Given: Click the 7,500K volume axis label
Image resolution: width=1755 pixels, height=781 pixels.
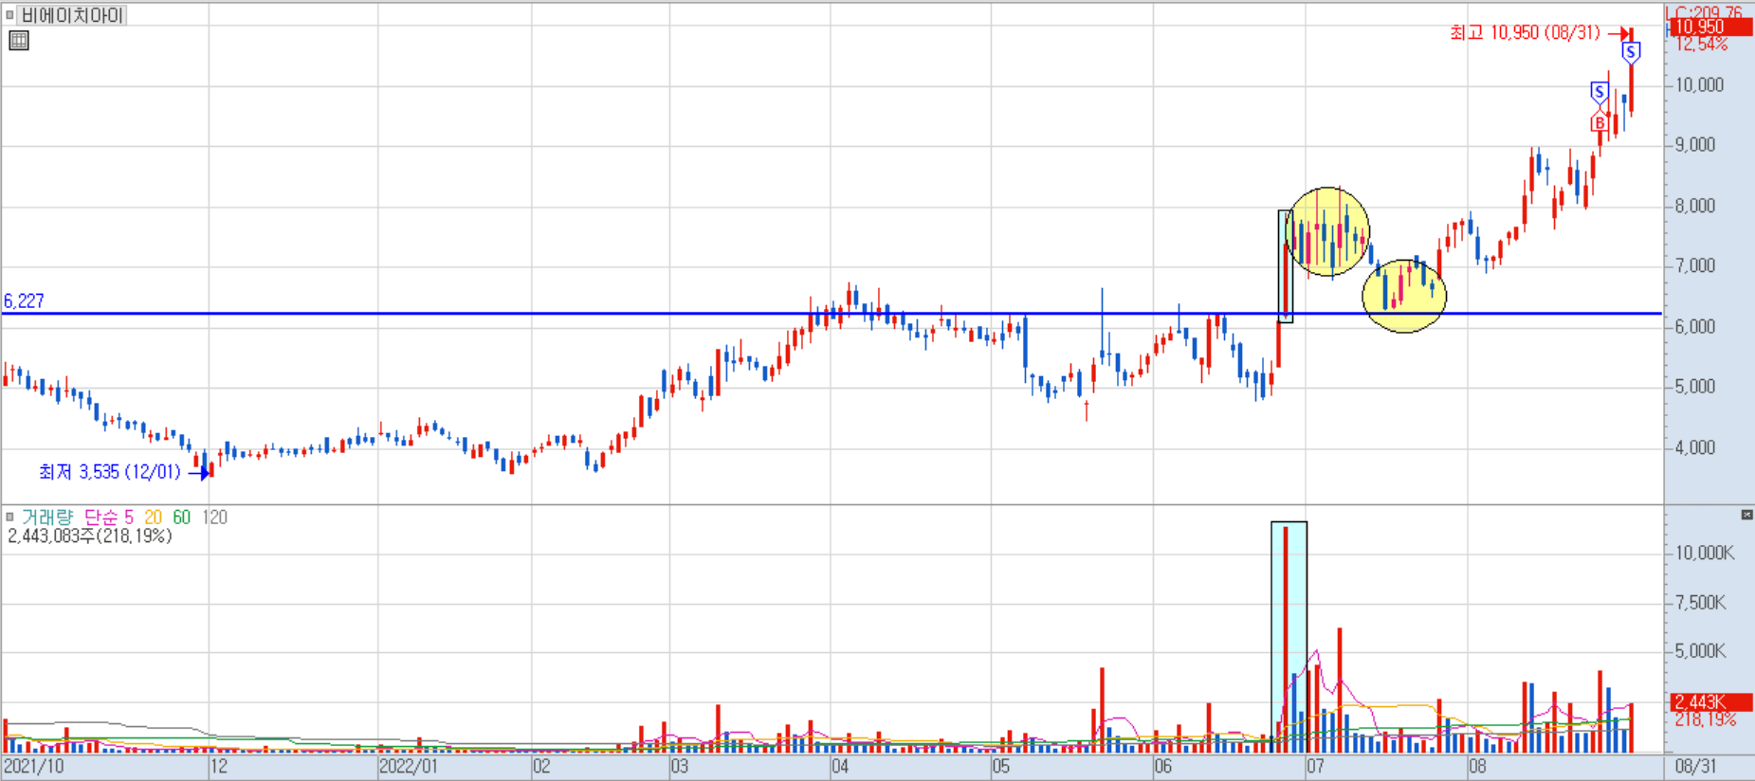Looking at the screenshot, I should (1701, 603).
